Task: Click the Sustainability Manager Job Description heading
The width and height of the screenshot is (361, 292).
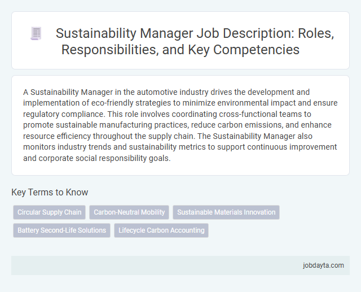Action: click(195, 41)
